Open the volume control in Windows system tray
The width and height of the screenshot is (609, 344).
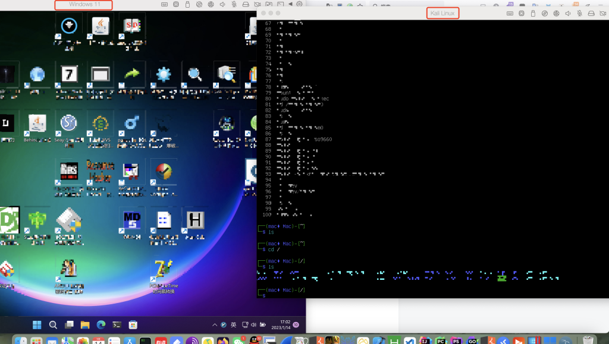[253, 325]
